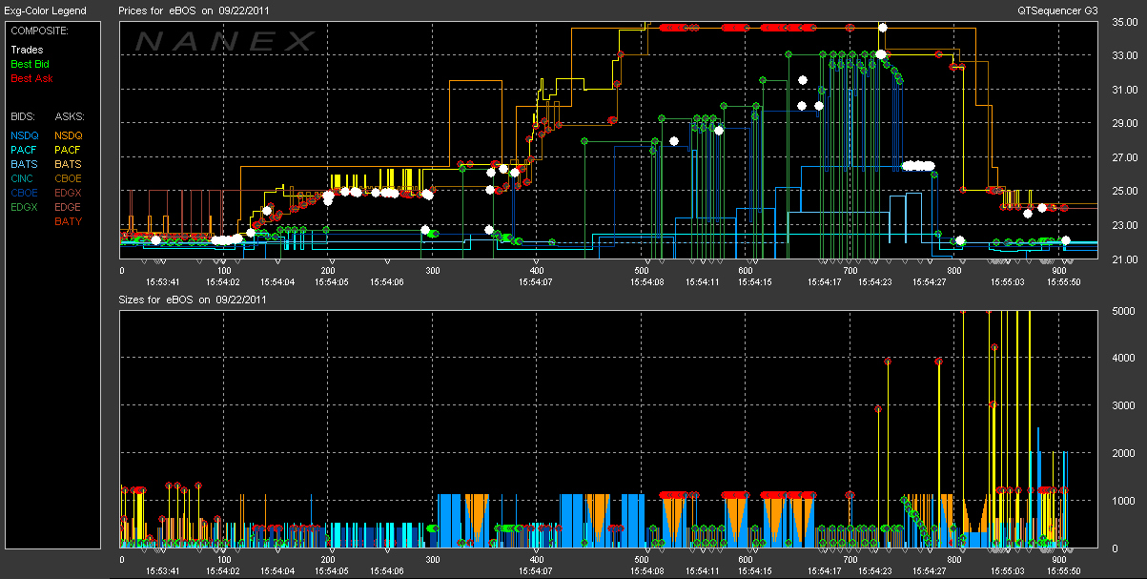Select the "COMPOSITE:" legend heading
This screenshot has width=1147, height=579.
[x=37, y=31]
